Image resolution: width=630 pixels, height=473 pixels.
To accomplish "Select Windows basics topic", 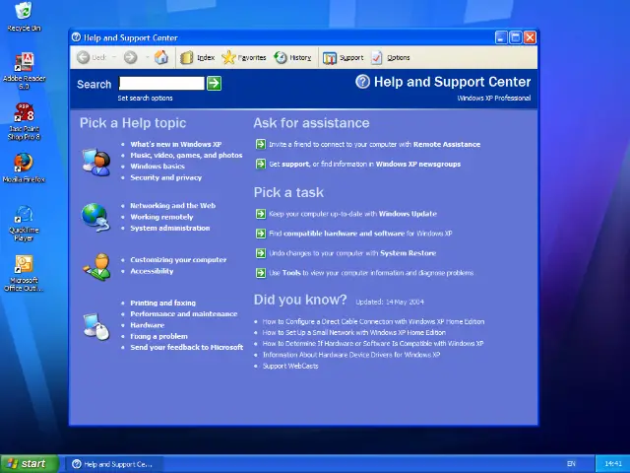I will (x=157, y=167).
